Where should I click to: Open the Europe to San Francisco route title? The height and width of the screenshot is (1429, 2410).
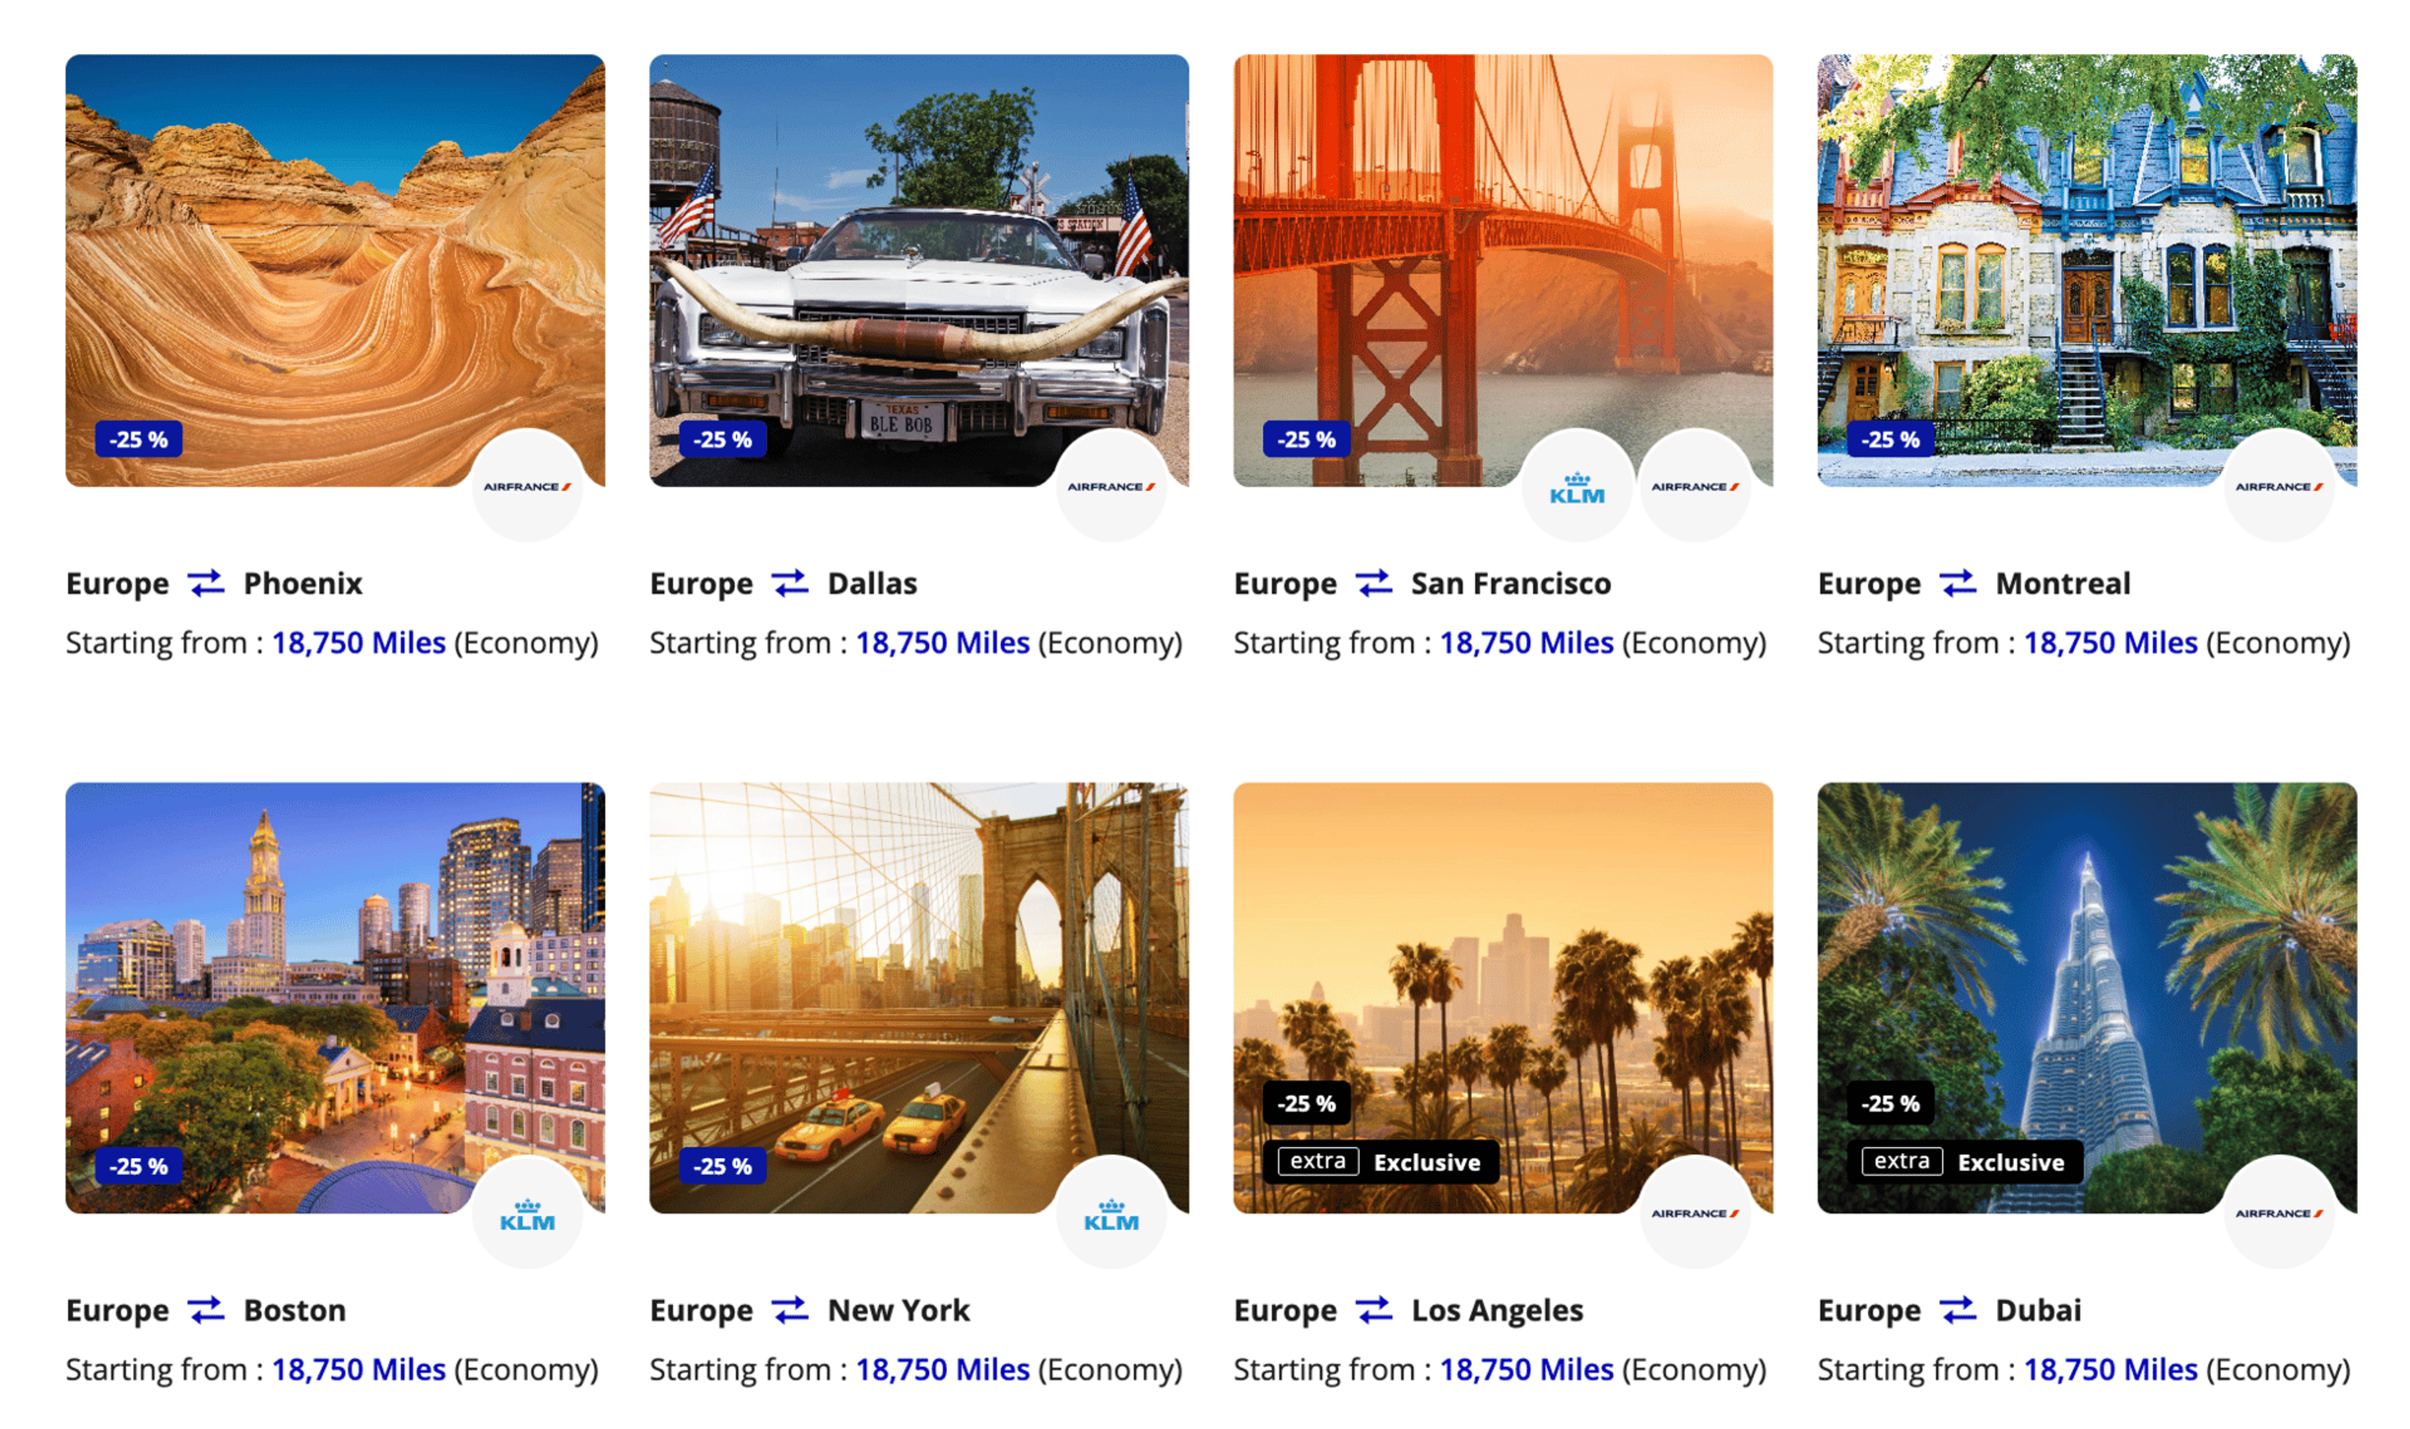coord(1423,583)
